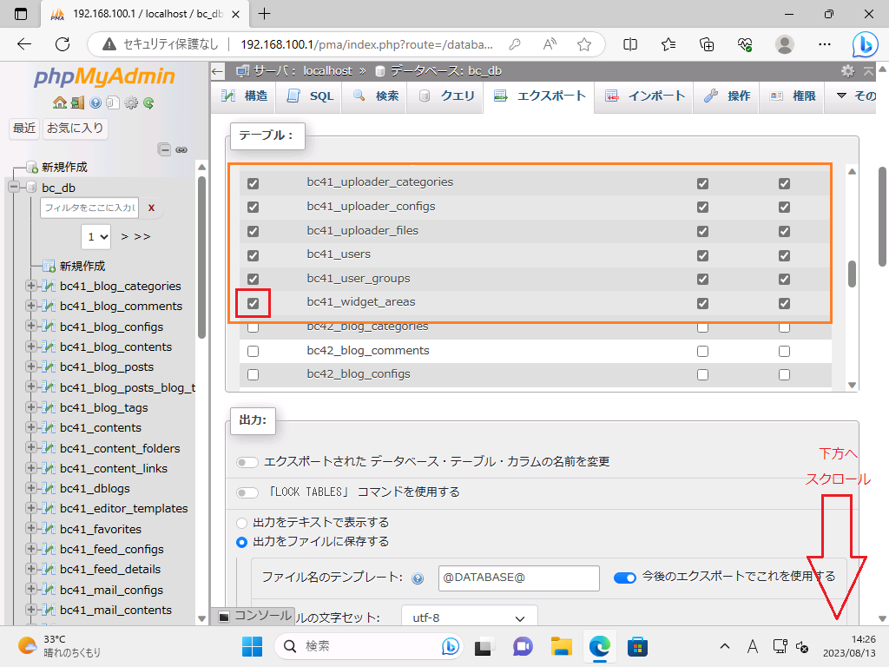The image size is (889, 667).
Task: Check the bc42_blog_comments table checkbox
Action: click(254, 351)
